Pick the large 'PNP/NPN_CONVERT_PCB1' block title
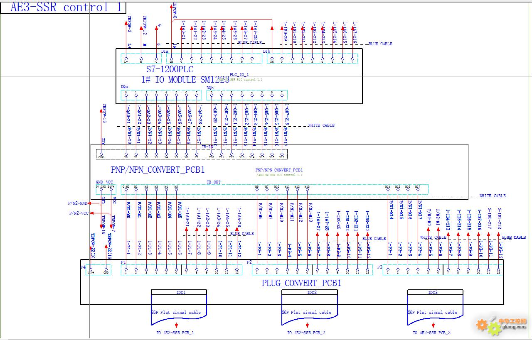532x340 pixels. (158, 170)
